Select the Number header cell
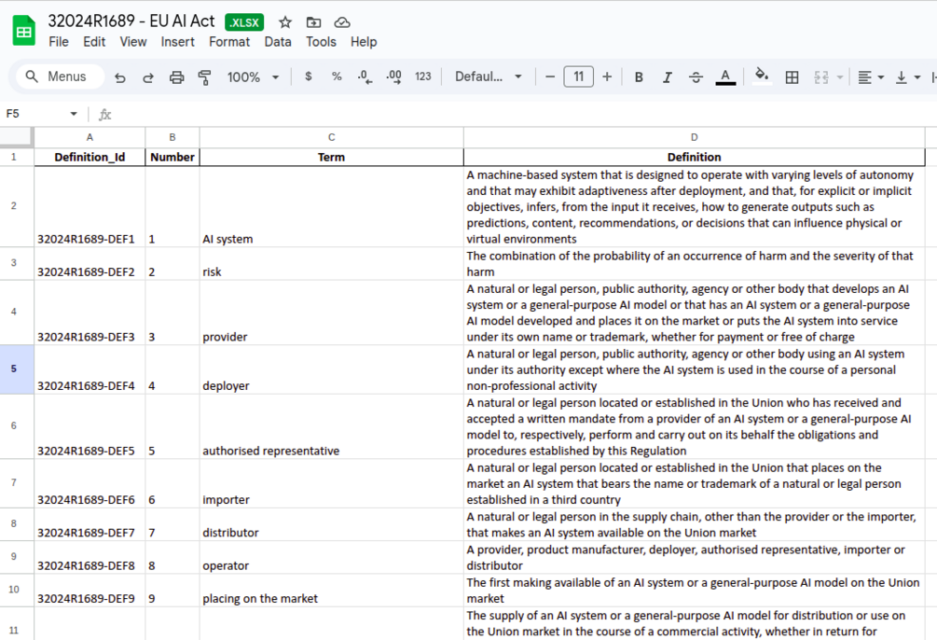 click(x=172, y=158)
